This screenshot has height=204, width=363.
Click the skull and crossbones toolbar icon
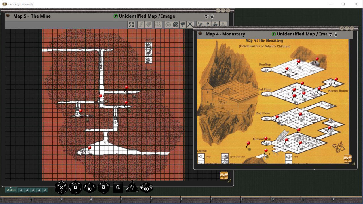(x=200, y=25)
